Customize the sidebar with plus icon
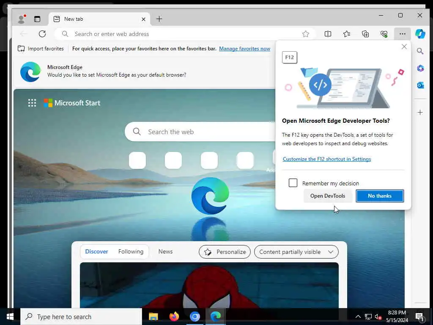 [420, 112]
